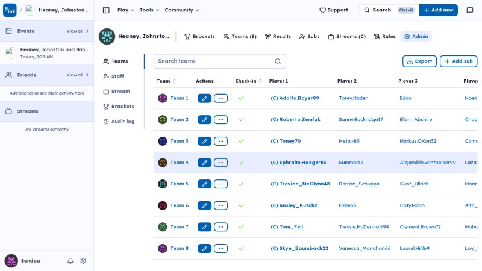Image resolution: width=482 pixels, height=271 pixels.
Task: Edit Team 5 with pencil button
Action: (x=204, y=184)
